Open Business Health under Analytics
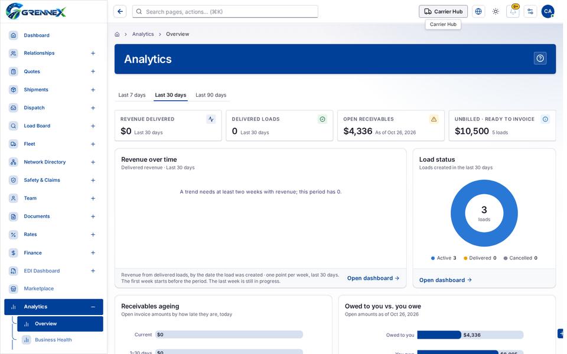567x354 pixels. pos(60,340)
